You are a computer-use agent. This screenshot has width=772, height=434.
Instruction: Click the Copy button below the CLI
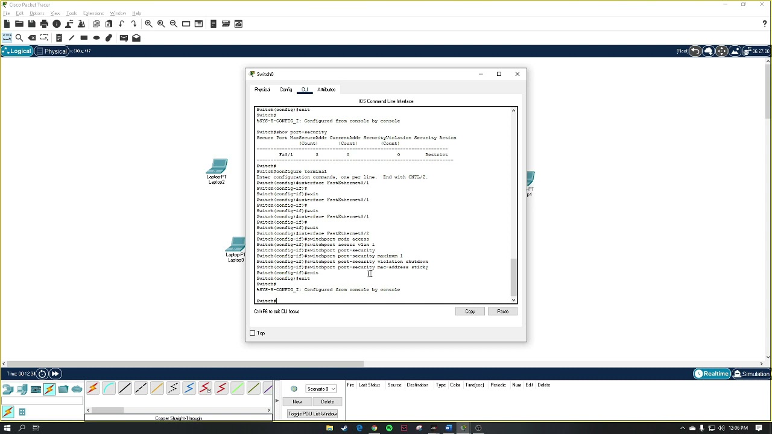[x=470, y=312]
